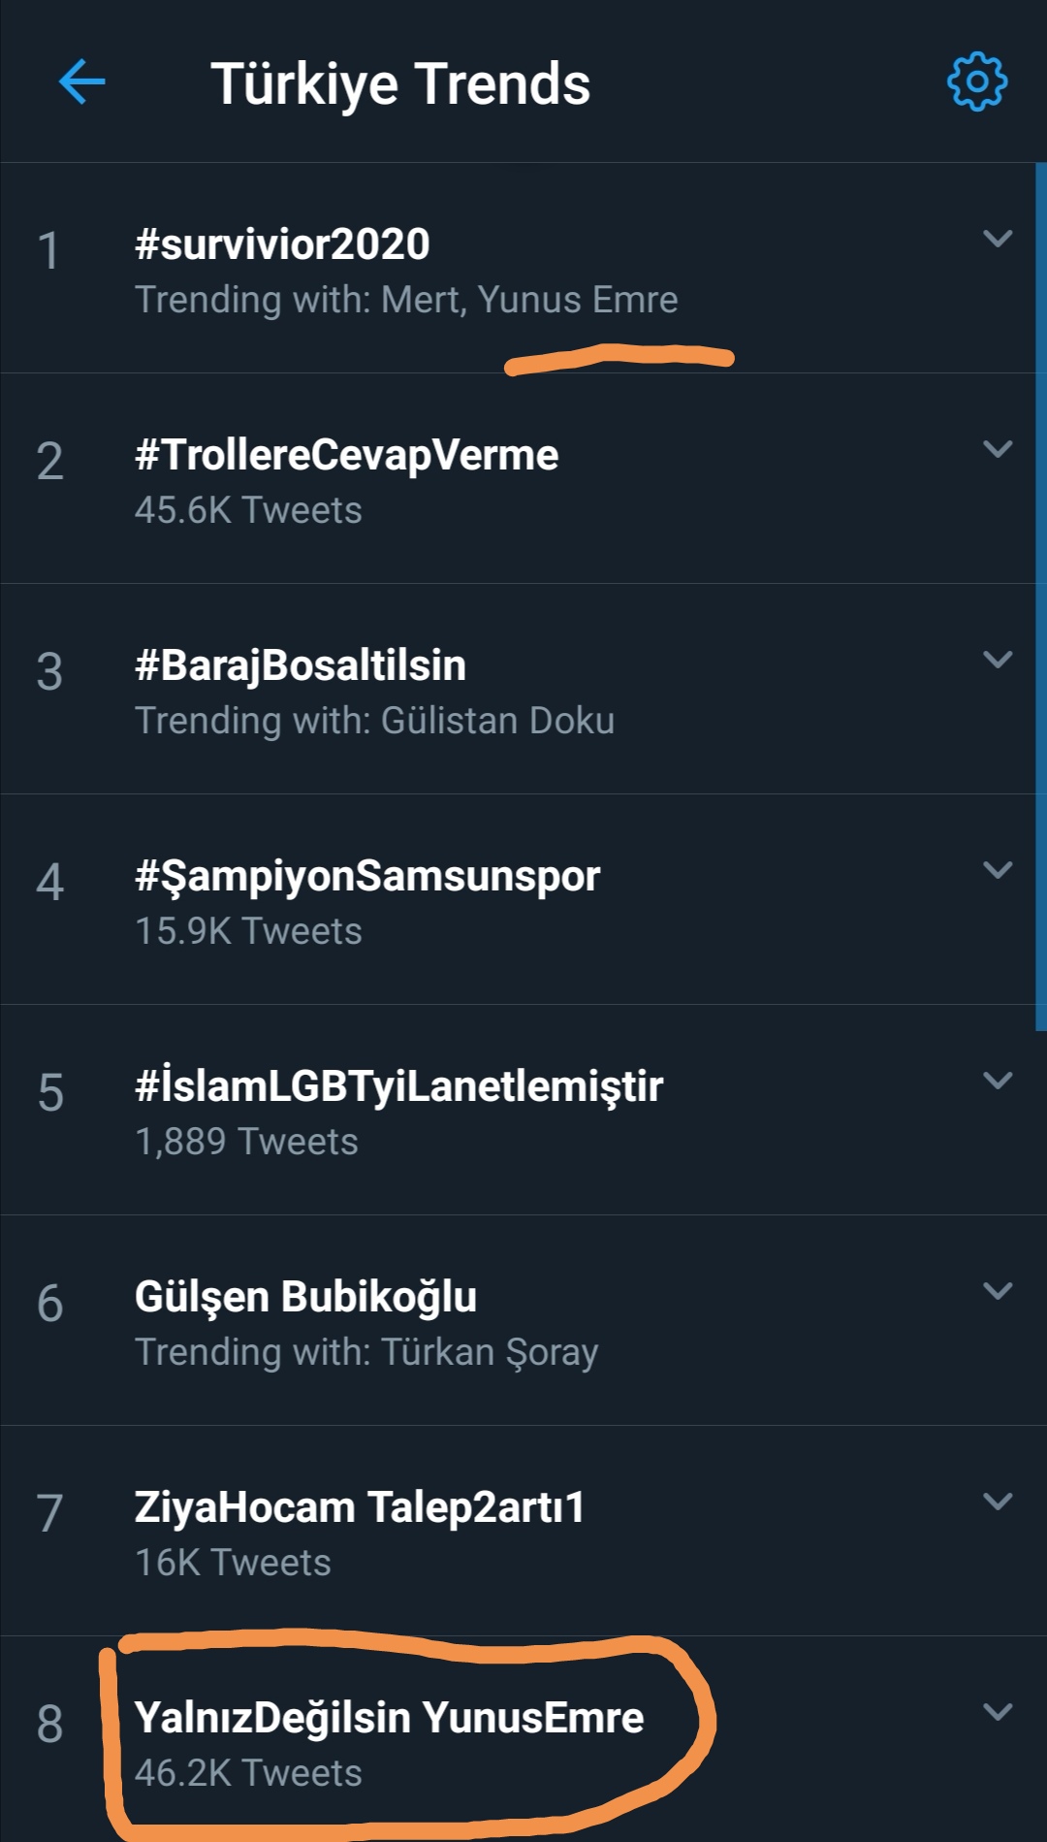Open chevron menu beside #ŞampiyonSamsunspor
Screen dimensions: 1047x1842
[x=998, y=869]
